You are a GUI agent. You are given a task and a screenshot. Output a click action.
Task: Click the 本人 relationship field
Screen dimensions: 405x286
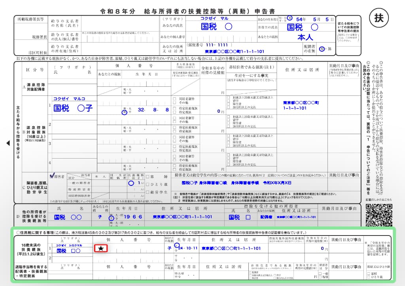(x=305, y=37)
